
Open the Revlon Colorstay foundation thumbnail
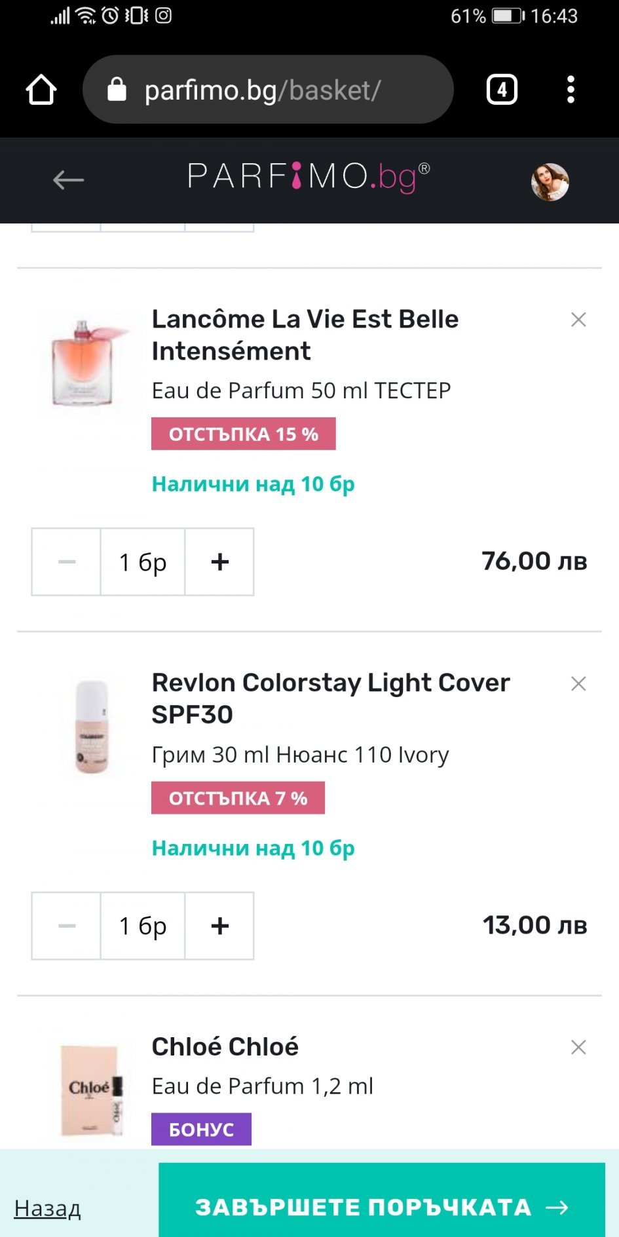[92, 727]
